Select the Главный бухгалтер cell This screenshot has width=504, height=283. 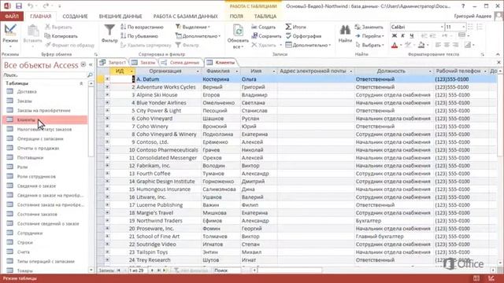pyautogui.click(x=394, y=237)
